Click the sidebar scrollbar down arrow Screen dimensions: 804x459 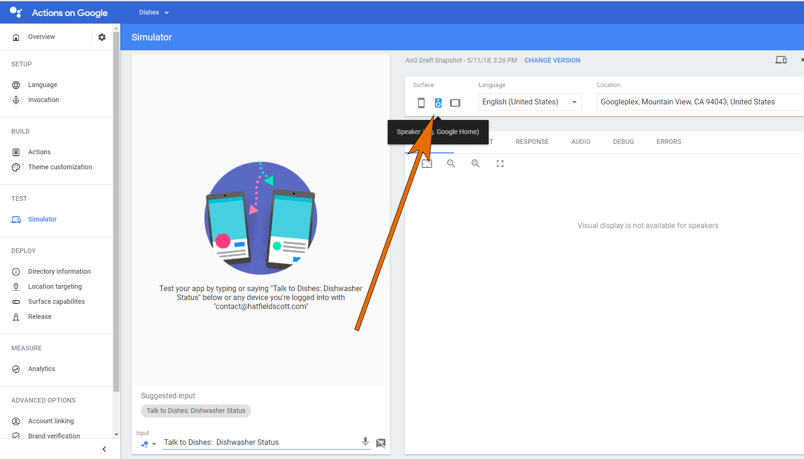pyautogui.click(x=116, y=435)
